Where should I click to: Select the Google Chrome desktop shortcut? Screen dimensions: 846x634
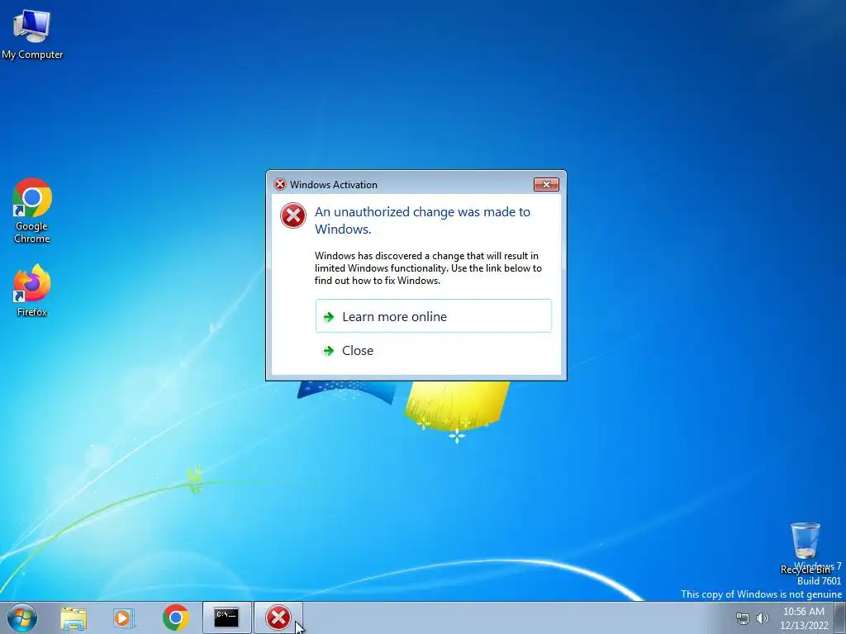[x=32, y=211]
